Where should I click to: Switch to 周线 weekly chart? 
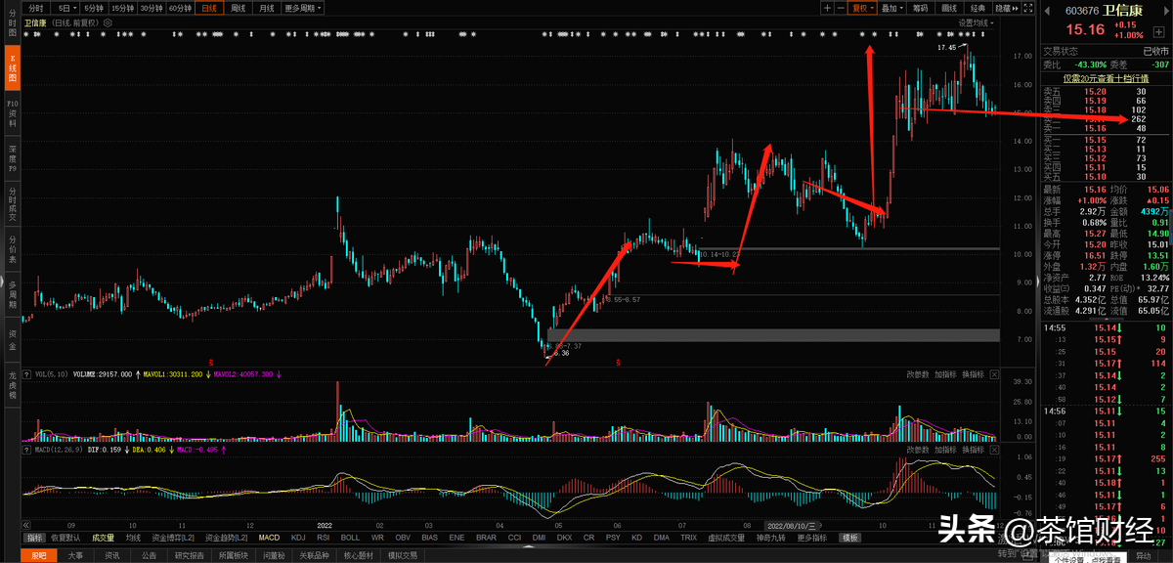tap(238, 8)
